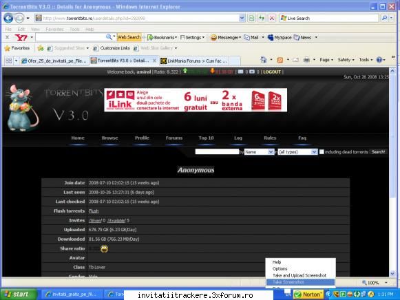Click the iLink advertisement banner
The image size is (400, 300).
click(x=196, y=100)
